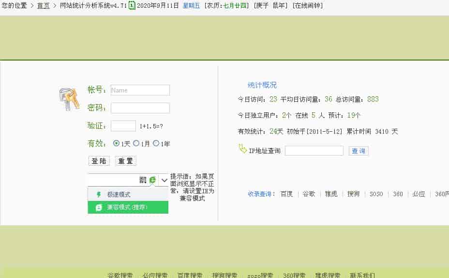
Task: Select the 1年 validity radio button
Action: pyautogui.click(x=156, y=143)
